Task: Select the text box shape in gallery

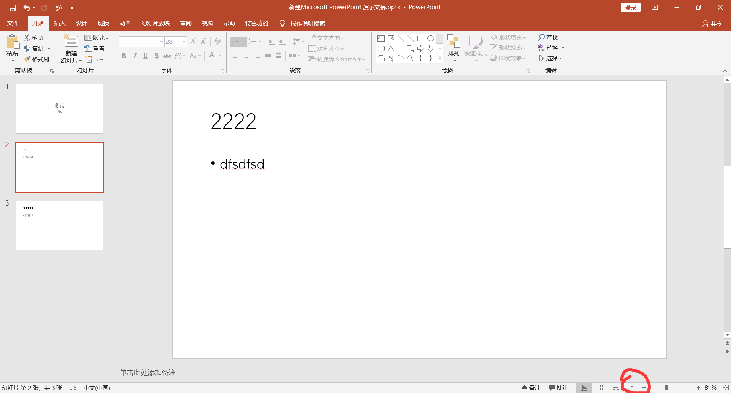Action: tap(381, 39)
